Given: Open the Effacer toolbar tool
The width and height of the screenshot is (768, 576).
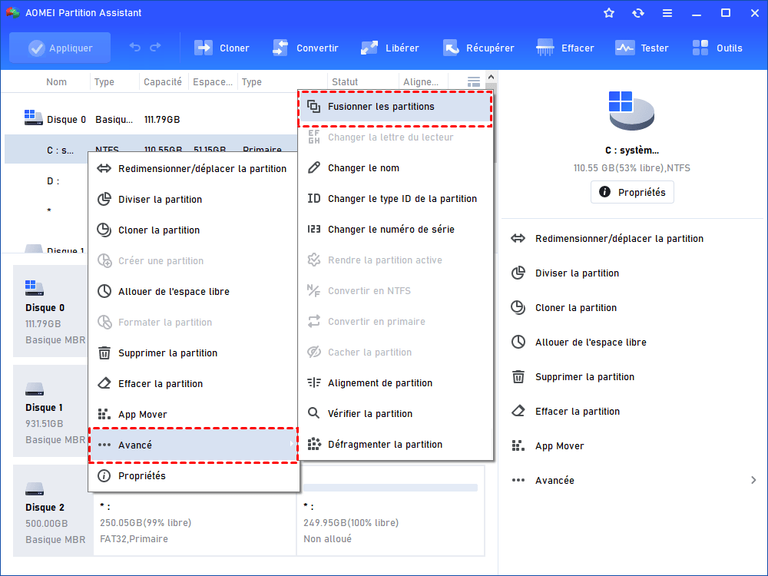Looking at the screenshot, I should click(564, 48).
